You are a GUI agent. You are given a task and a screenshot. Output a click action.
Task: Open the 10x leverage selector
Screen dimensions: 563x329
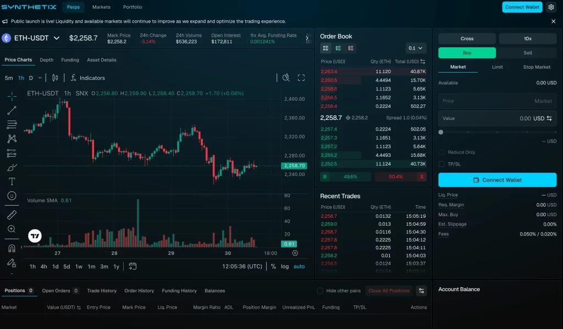pos(527,39)
